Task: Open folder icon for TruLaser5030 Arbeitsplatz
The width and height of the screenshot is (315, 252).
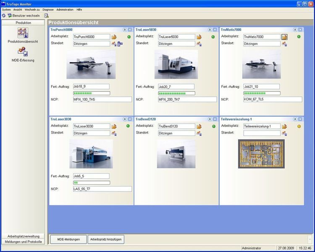Action: point(199,37)
